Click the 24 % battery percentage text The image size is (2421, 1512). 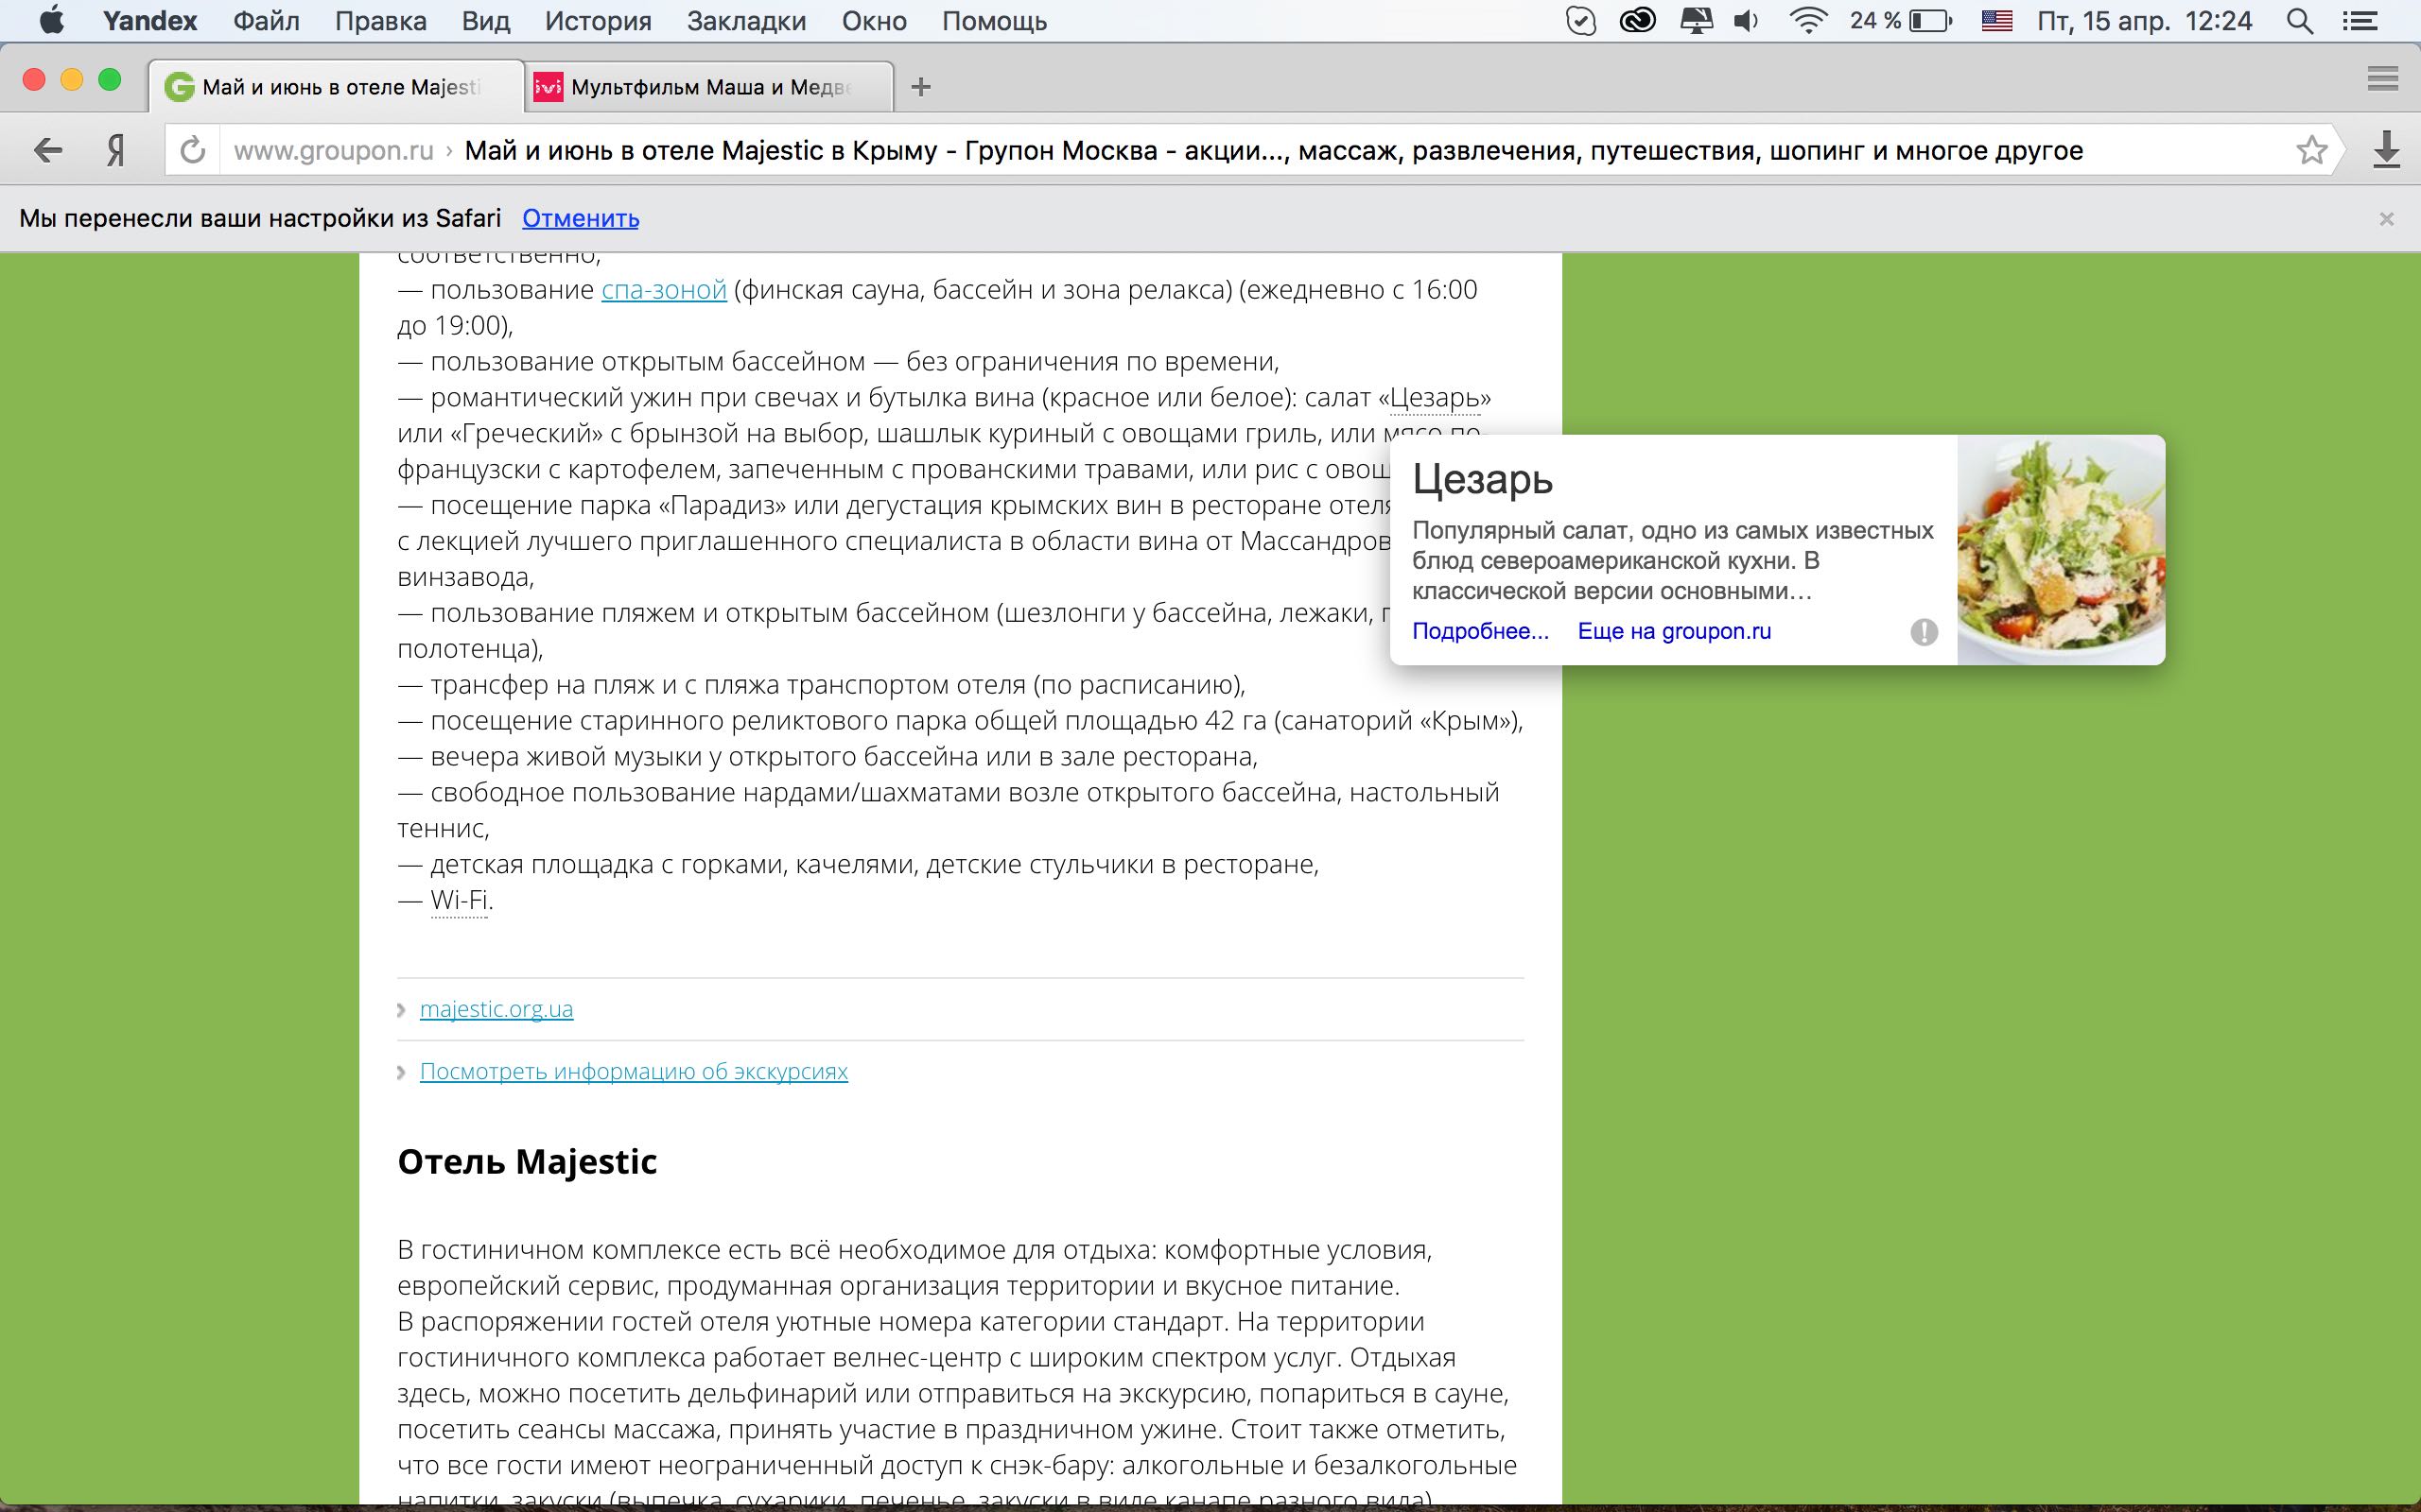pos(1874,21)
